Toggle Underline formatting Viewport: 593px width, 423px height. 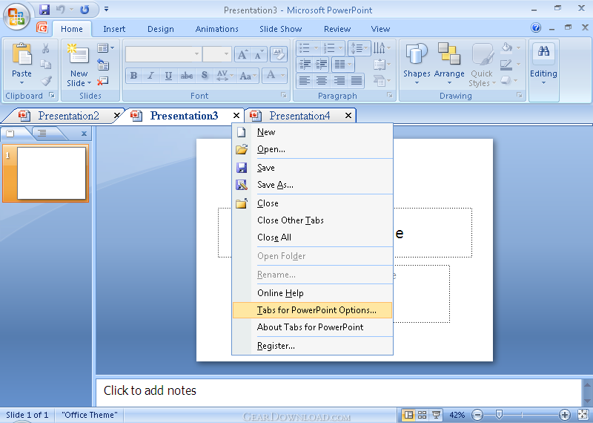(168, 76)
